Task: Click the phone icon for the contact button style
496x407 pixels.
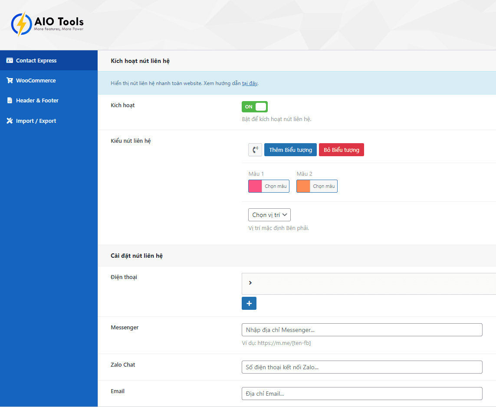Action: pyautogui.click(x=255, y=149)
